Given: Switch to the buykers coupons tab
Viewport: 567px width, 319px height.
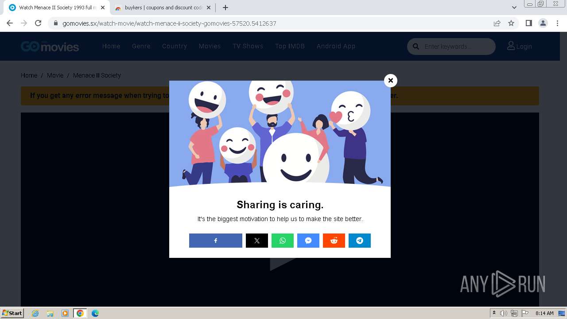Looking at the screenshot, I should pos(163,8).
